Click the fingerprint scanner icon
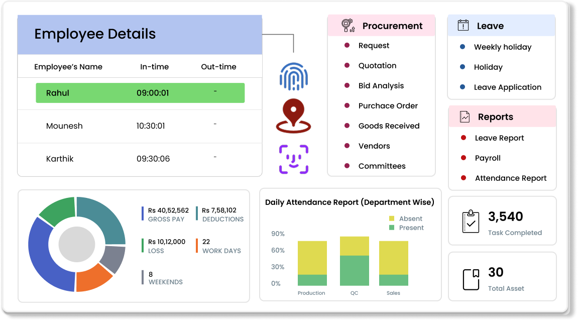Screen dimensions: 578x321 point(294,75)
